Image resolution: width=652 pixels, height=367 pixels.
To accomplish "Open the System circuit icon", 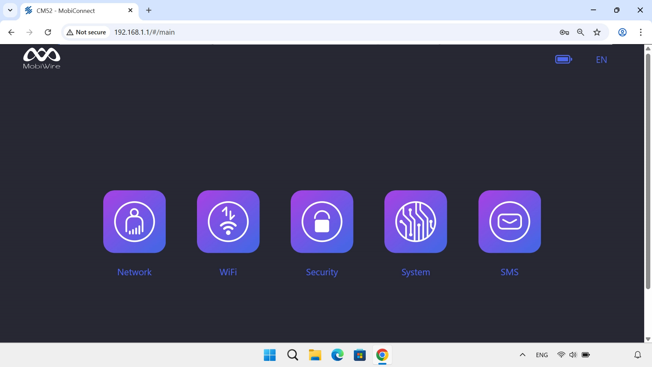I will (x=416, y=222).
